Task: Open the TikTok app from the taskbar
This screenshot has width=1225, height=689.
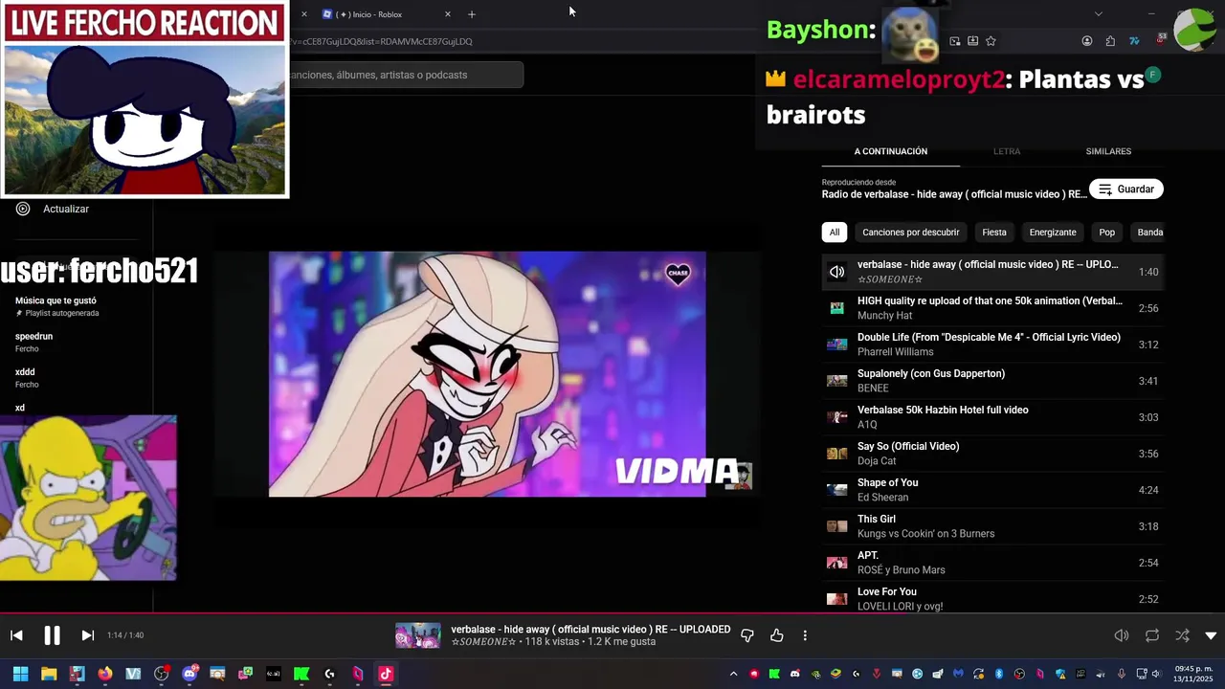Action: [x=386, y=674]
